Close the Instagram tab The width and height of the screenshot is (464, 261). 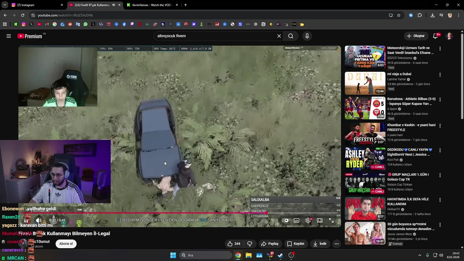pyautogui.click(x=62, y=5)
